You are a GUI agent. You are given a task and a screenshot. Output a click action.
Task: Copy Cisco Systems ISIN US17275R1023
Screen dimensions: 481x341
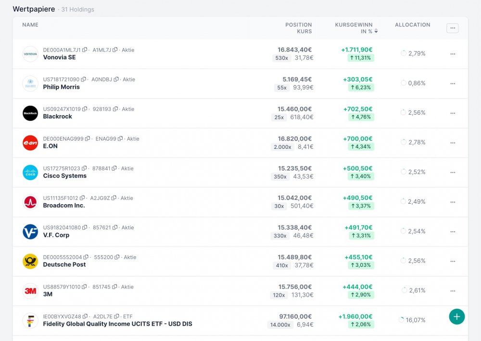tap(84, 169)
